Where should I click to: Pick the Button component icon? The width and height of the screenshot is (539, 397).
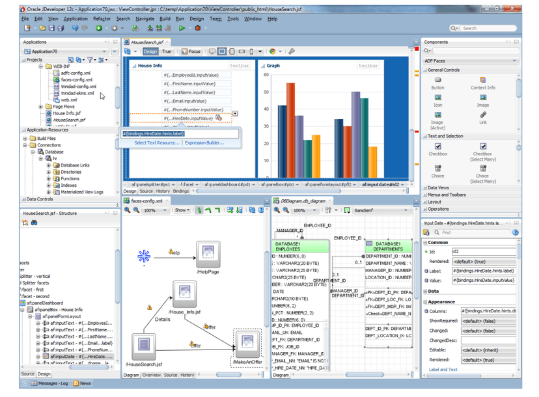point(438,80)
